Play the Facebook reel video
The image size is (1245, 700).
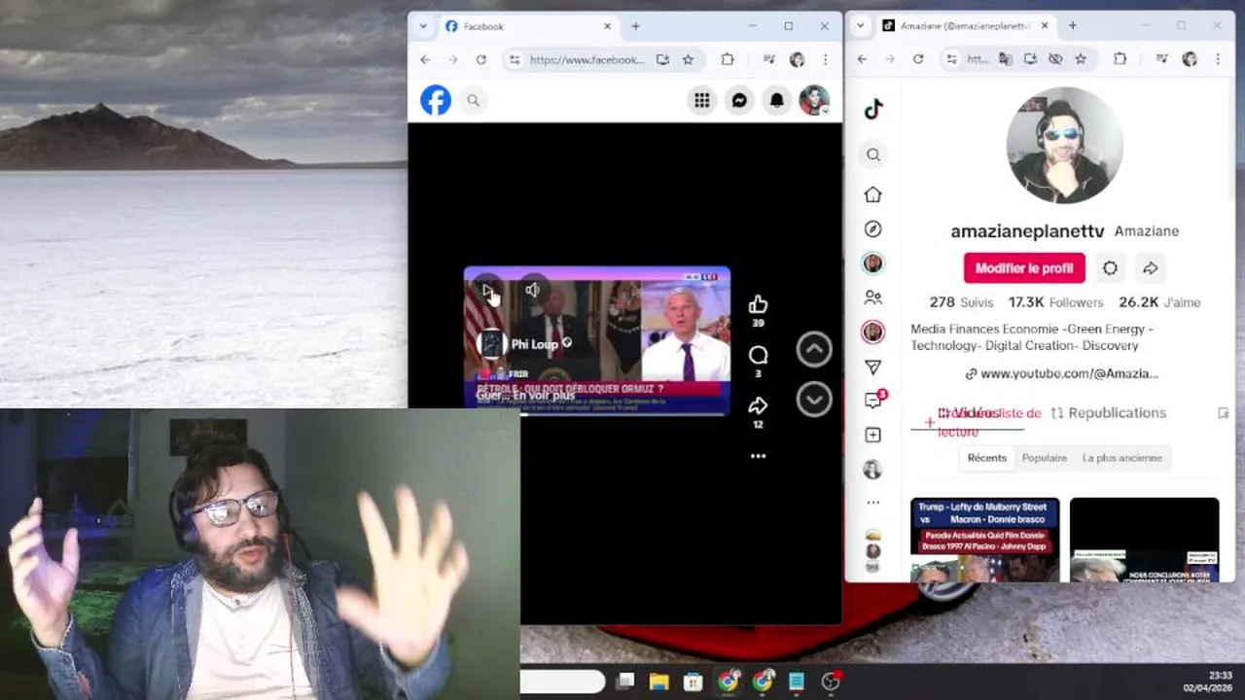point(487,290)
